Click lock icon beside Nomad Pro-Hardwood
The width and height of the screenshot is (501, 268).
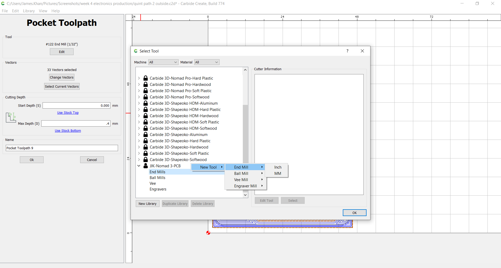pos(146,84)
